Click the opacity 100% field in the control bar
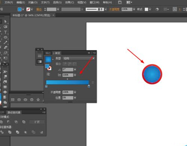The width and height of the screenshot is (187, 146). pyautogui.click(x=127, y=9)
